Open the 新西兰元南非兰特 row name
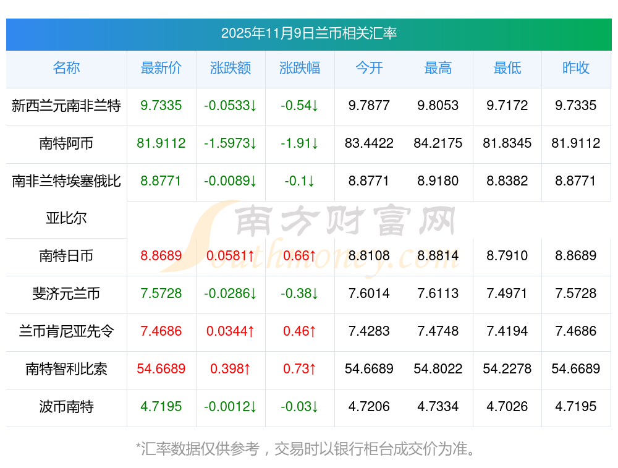This screenshot has height=468, width=618. point(66,106)
